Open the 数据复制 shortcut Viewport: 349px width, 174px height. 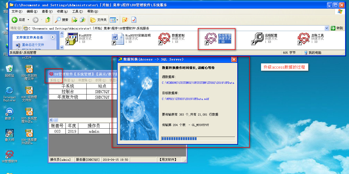click(x=164, y=39)
